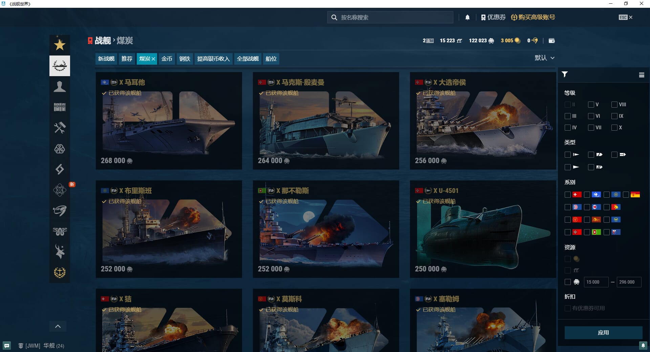Open the chat bubble icon at bottom left
The height and width of the screenshot is (352, 650).
[7, 346]
